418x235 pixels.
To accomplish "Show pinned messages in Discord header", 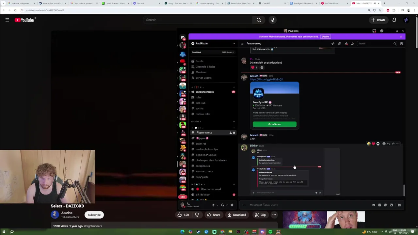I will point(346,43).
